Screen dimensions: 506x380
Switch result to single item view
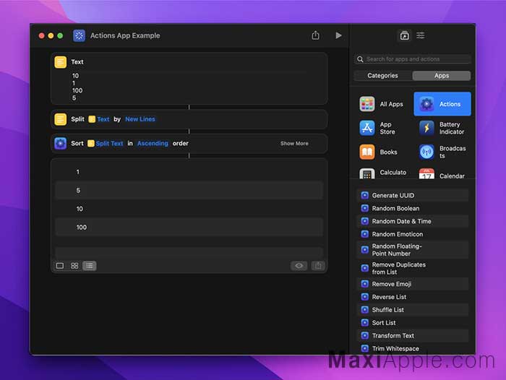tap(60, 265)
